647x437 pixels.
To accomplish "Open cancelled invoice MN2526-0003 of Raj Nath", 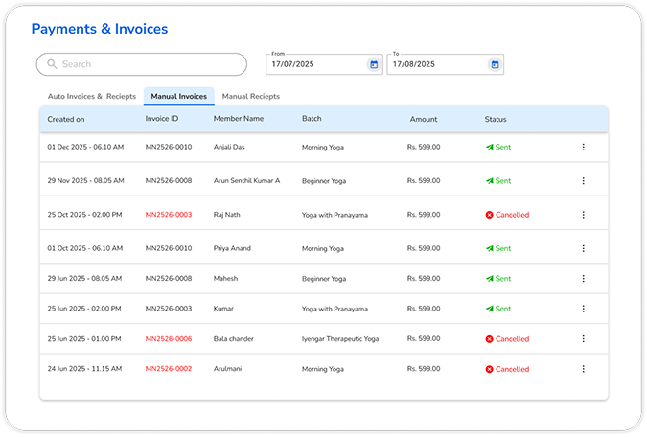I will 169,215.
